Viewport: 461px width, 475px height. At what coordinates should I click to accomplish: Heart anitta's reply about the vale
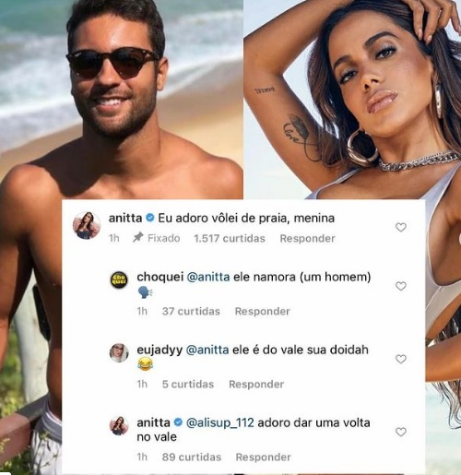401,432
